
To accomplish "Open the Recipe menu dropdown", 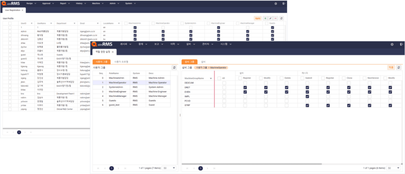I will tap(32, 3).
